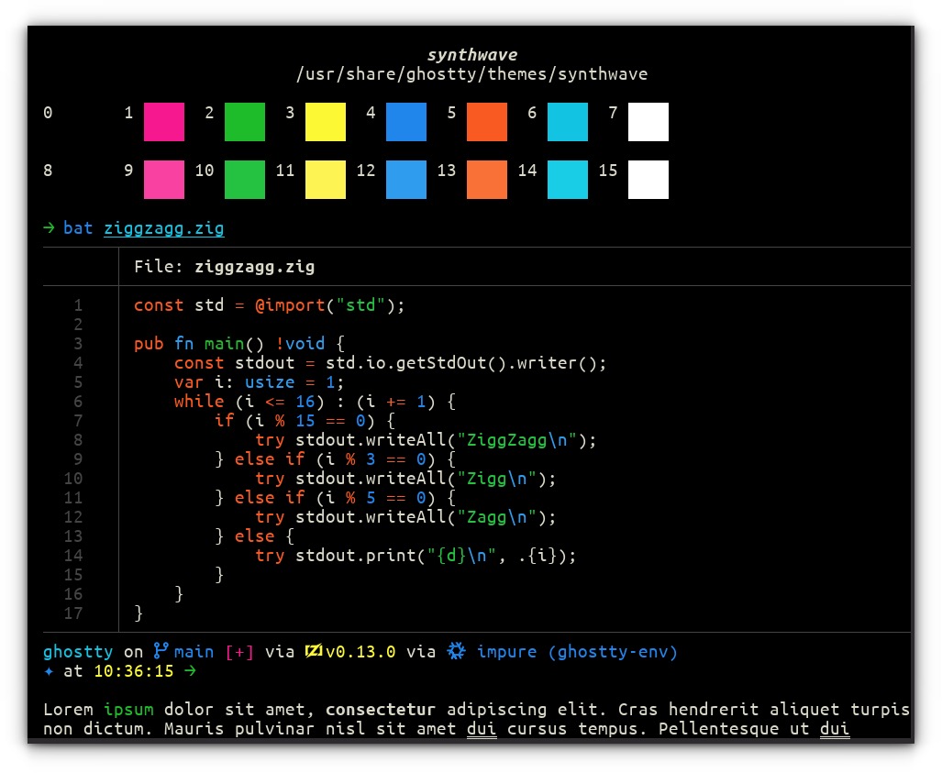Click the light blue color 12 swatch
This screenshot has height=773, width=942.
click(406, 180)
